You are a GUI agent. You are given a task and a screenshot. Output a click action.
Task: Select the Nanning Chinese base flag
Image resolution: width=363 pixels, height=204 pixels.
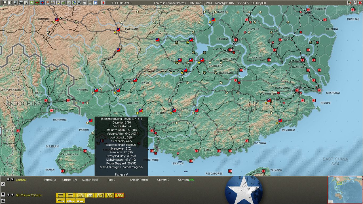[96, 90]
